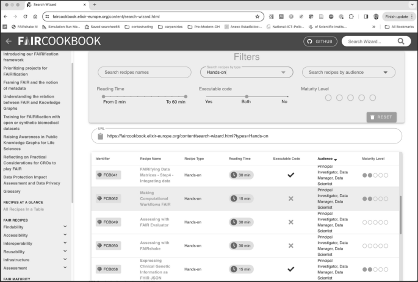Reload the page with browser refresh icon

point(25,16)
